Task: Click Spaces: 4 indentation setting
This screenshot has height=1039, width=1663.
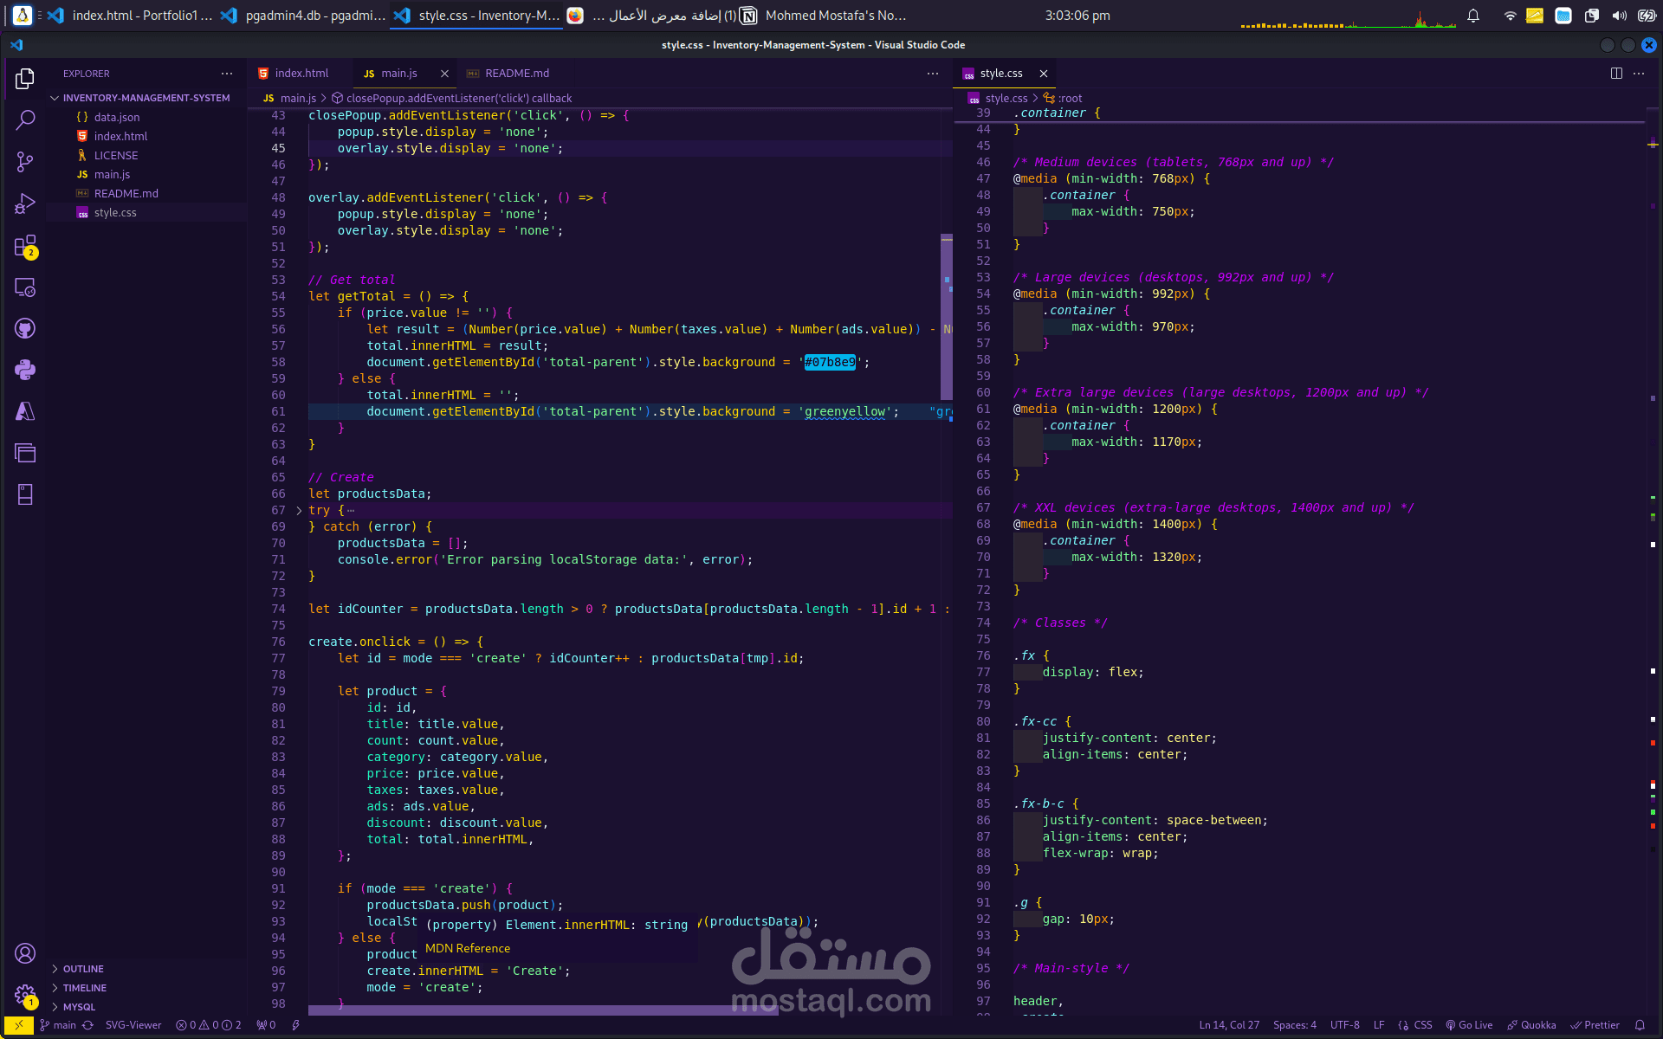Action: 1294,1025
